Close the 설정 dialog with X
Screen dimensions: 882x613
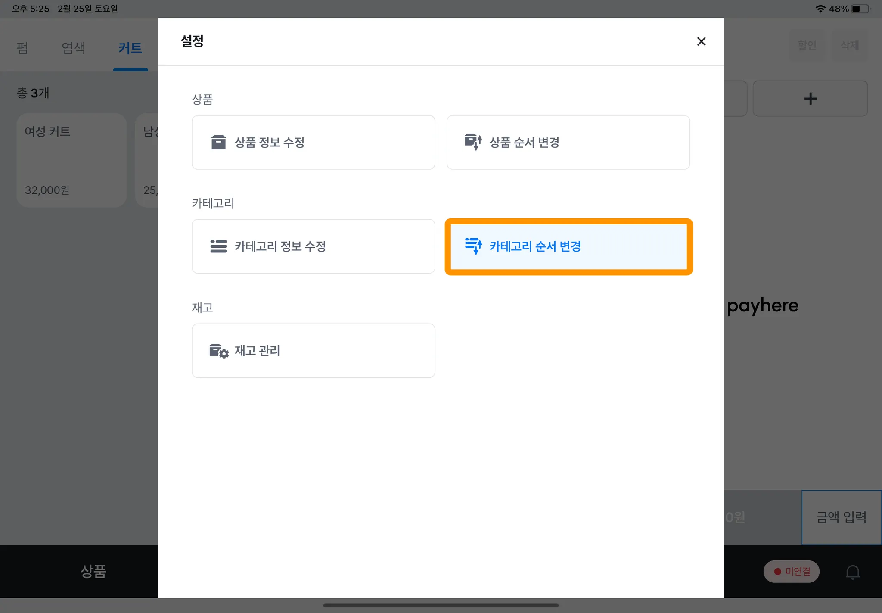pyautogui.click(x=701, y=41)
